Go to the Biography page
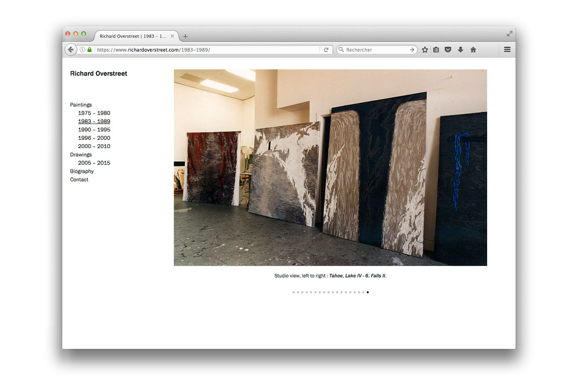 [82, 171]
